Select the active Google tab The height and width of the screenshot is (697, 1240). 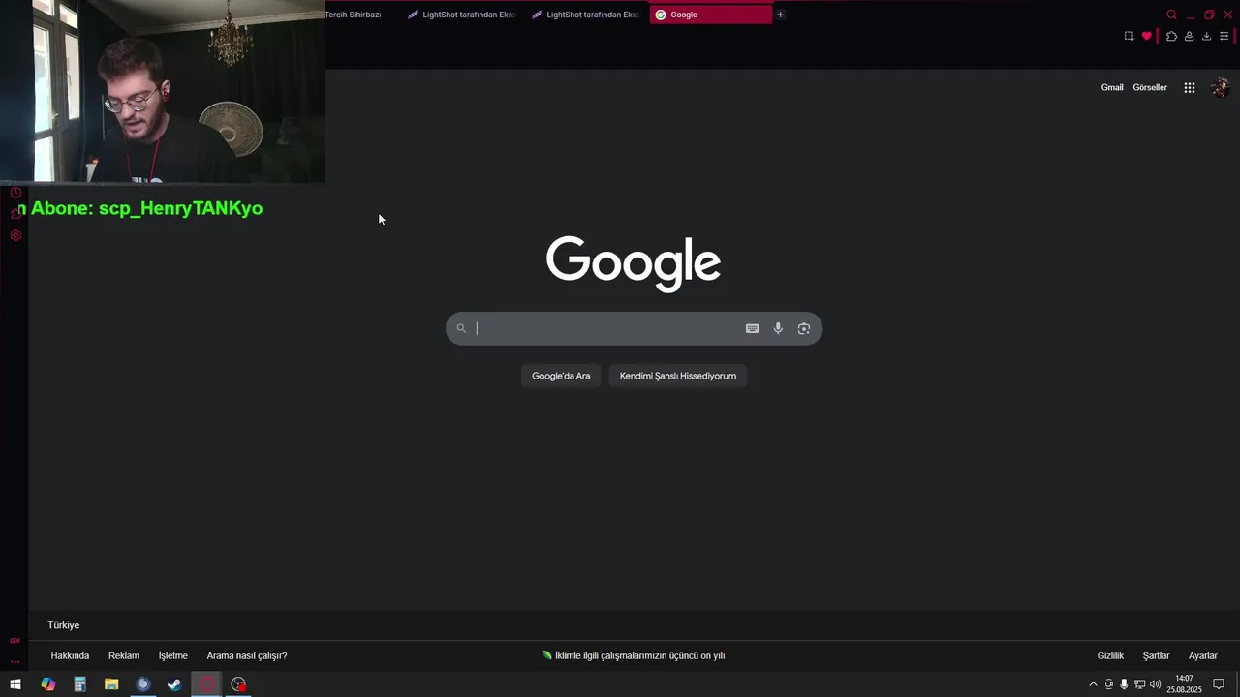710,15
